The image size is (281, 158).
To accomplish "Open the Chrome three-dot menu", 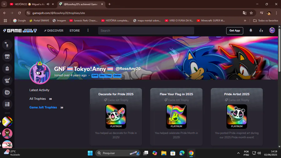I will pyautogui.click(x=276, y=13).
